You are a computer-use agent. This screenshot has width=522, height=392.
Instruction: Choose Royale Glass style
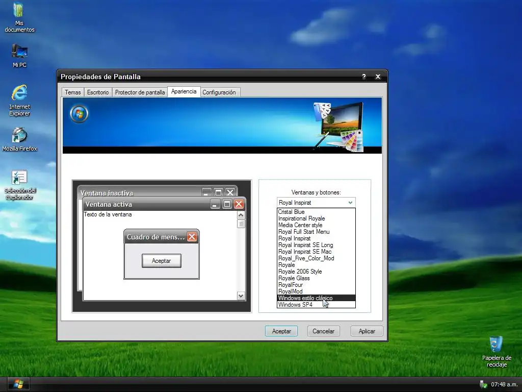coord(316,278)
